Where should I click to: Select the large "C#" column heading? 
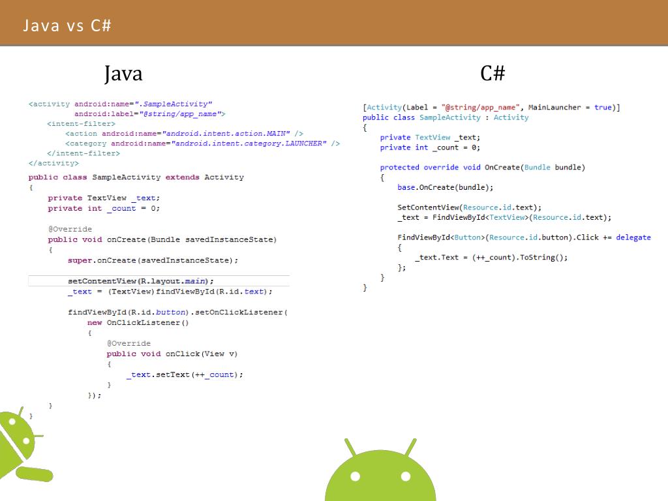(493, 73)
